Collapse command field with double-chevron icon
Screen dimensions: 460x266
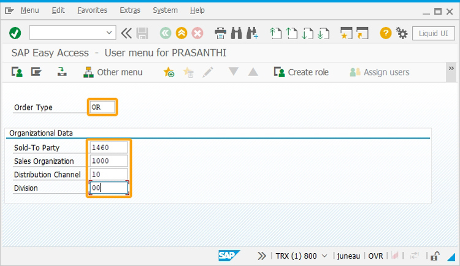(126, 33)
